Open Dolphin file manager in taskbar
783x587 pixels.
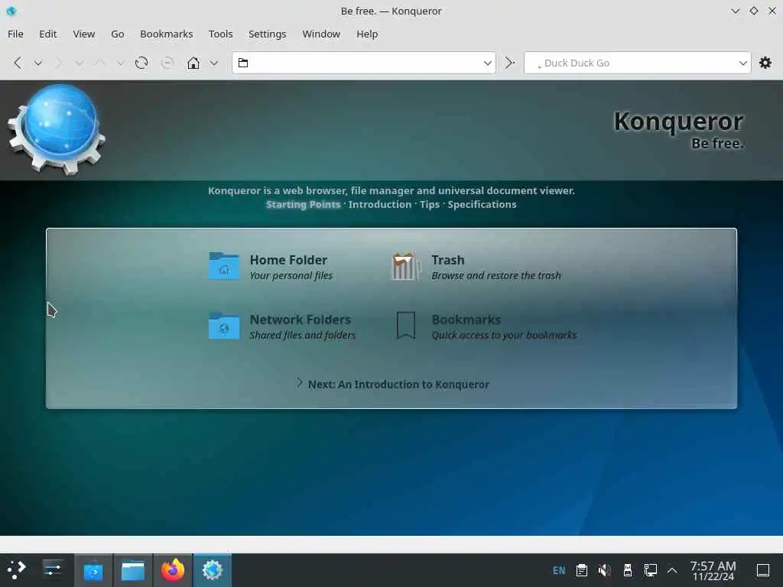click(133, 570)
